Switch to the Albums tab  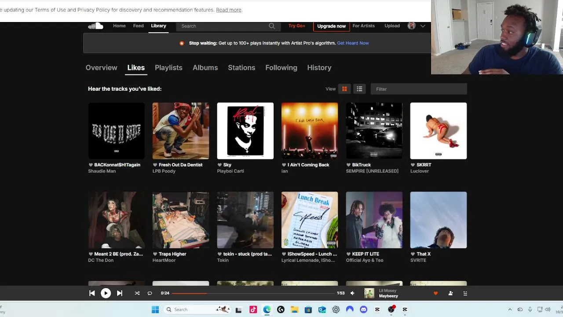pos(205,68)
